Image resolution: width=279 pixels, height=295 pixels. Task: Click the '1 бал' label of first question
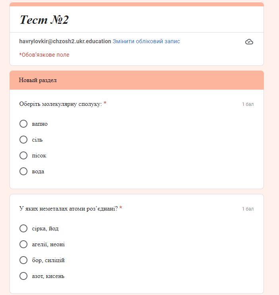pyautogui.click(x=248, y=104)
